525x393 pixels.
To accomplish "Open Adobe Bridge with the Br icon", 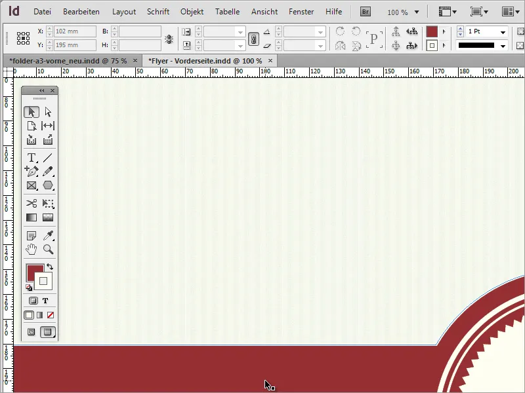I will [x=365, y=11].
